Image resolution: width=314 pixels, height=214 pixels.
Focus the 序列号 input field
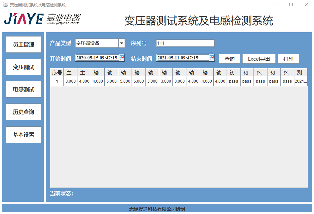[185, 43]
